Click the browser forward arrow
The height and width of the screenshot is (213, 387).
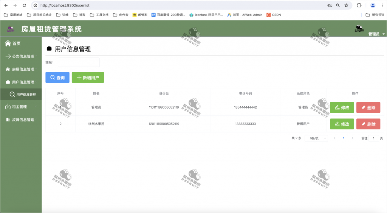[x=15, y=5]
